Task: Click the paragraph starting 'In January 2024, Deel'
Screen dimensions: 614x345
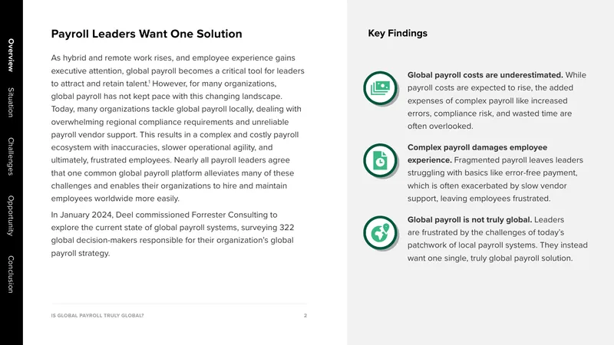Action: click(x=172, y=234)
